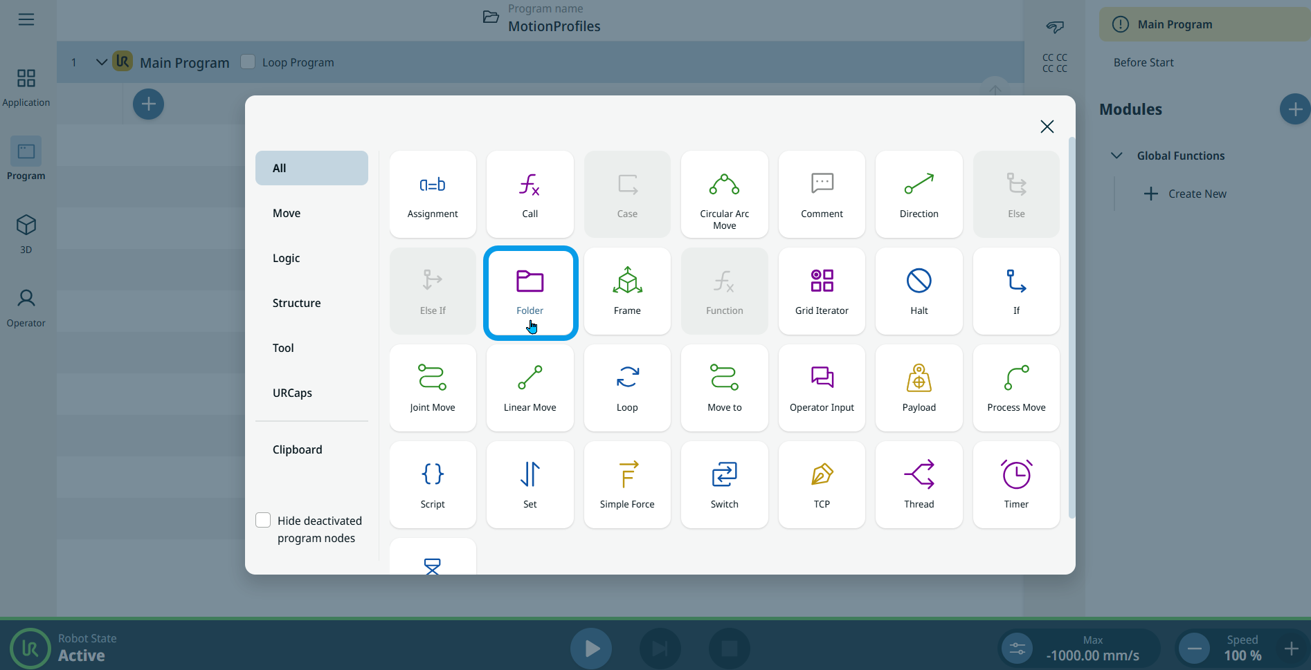
Task: Insert a Thread node
Action: click(x=919, y=485)
